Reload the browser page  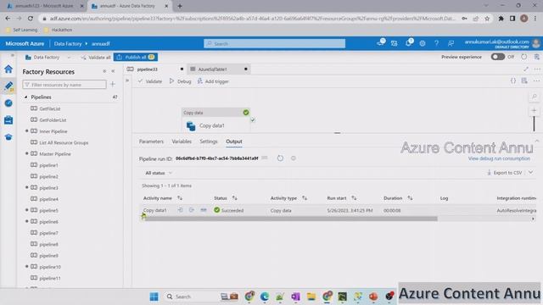click(31, 19)
